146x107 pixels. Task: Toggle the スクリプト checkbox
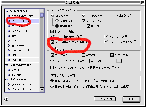coord(112,55)
